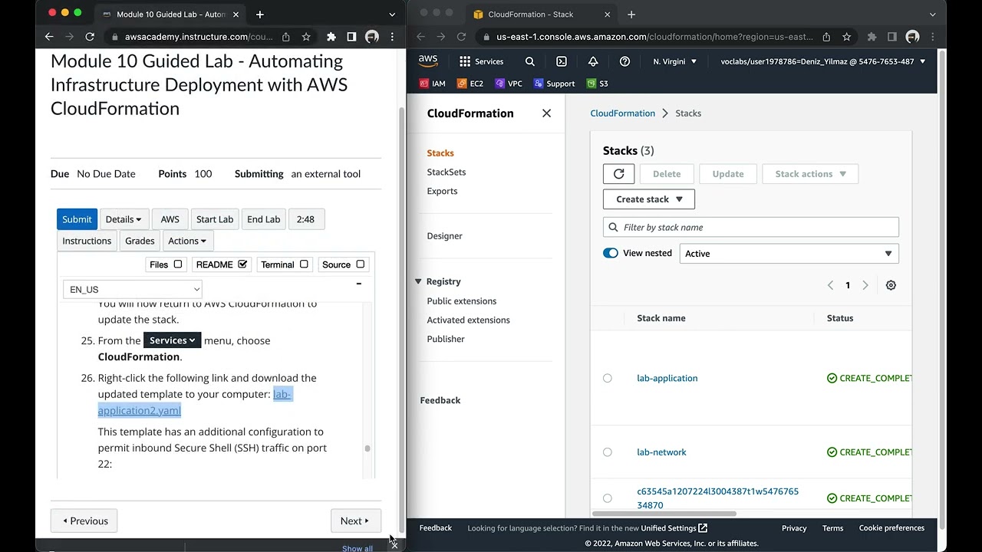The height and width of the screenshot is (552, 982).
Task: Open Designer in sidebar
Action: [445, 236]
